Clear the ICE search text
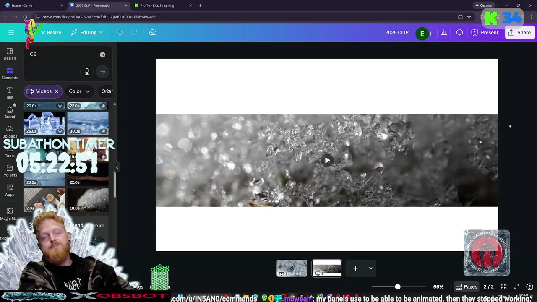The image size is (537, 302). pyautogui.click(x=102, y=55)
